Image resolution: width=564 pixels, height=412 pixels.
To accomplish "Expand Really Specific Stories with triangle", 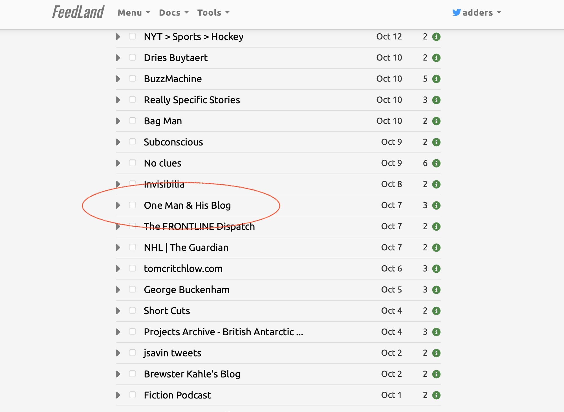I will (118, 100).
